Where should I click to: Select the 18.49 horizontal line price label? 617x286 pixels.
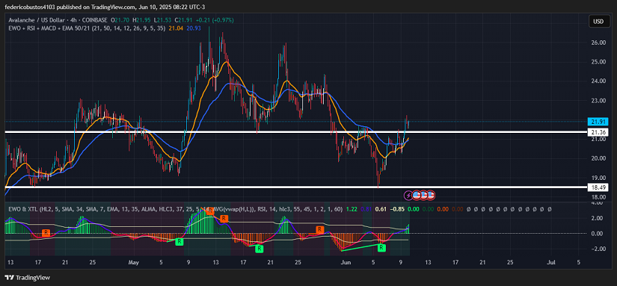[x=598, y=187]
